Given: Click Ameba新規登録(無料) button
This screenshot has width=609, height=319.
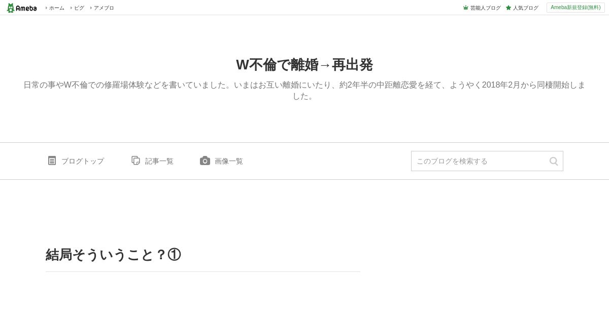Looking at the screenshot, I should [576, 8].
